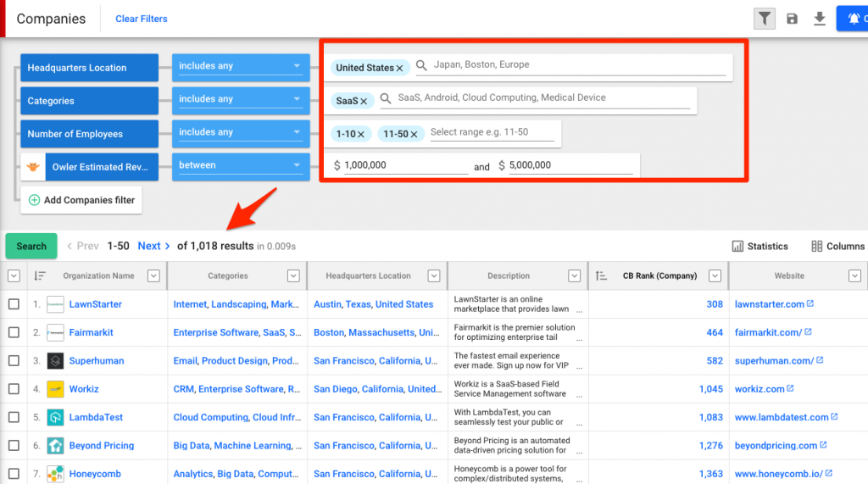The image size is (868, 484).
Task: Click the Statistics chart icon
Action: tap(737, 247)
